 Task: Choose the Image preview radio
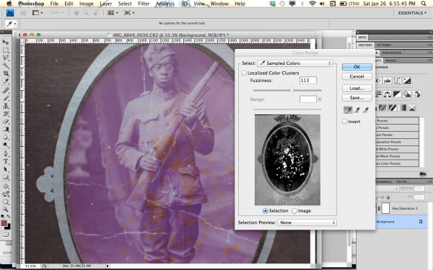click(x=294, y=211)
